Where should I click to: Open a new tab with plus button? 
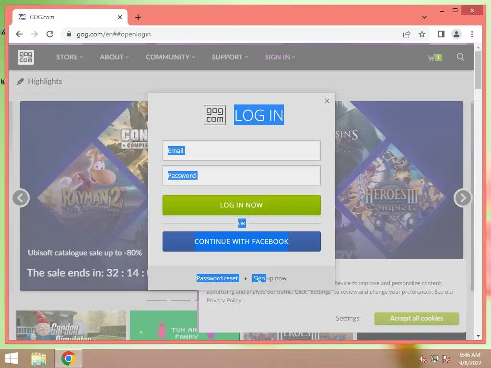138,17
